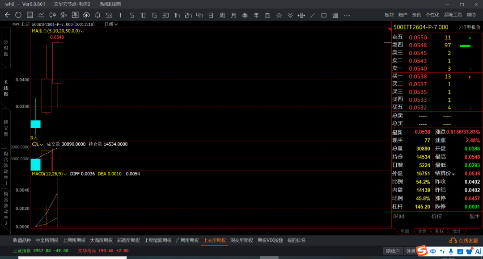Refresh the chart with the reload icon
Screen dimensions: 483x259
coord(18,15)
